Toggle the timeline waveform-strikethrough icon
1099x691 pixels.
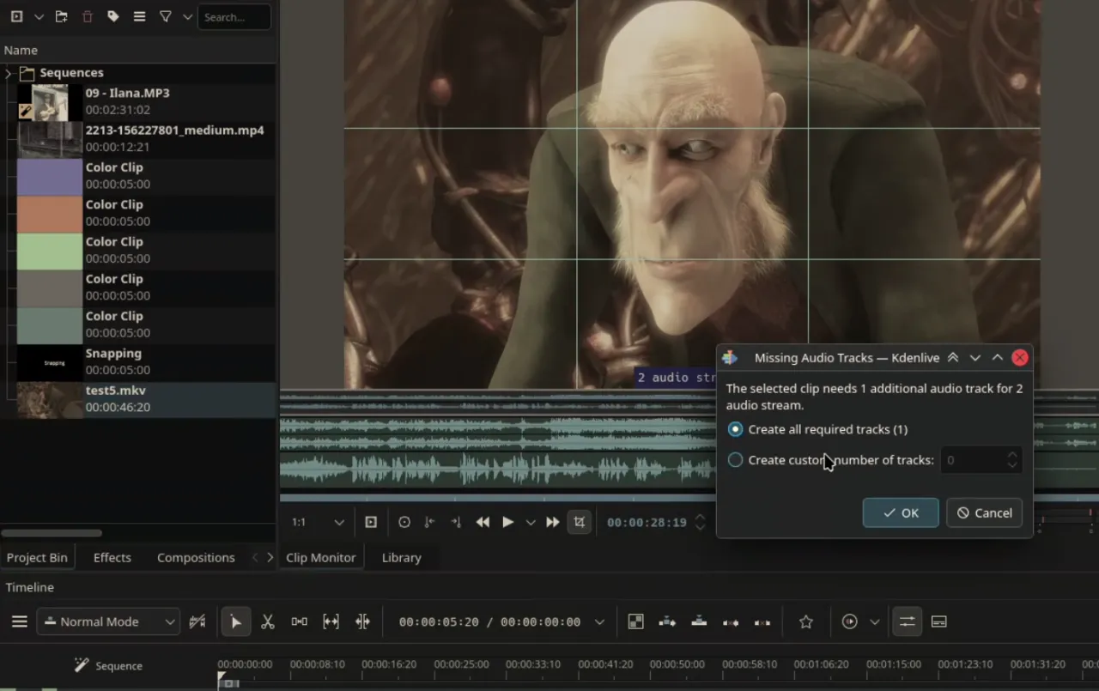click(197, 621)
